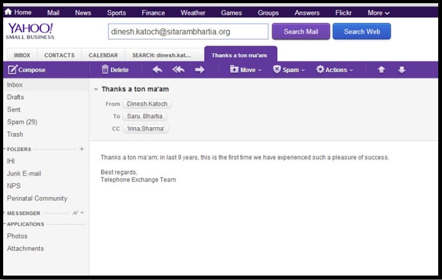Click the Yahoo Small Business logo
This screenshot has width=442, height=280.
coord(30,31)
